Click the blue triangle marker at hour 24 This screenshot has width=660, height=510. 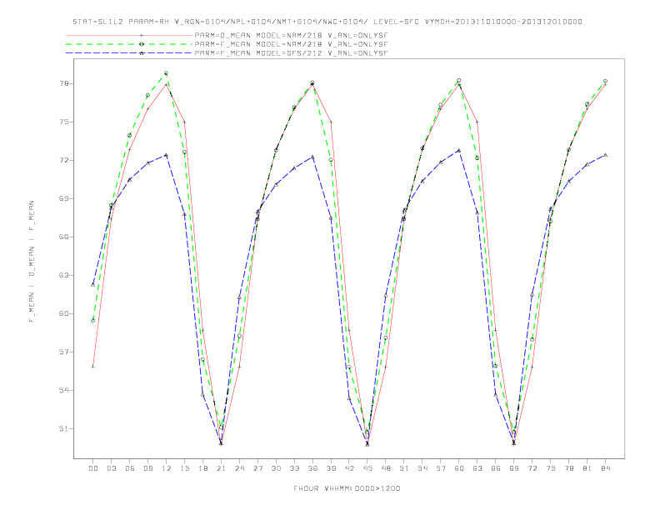[239, 297]
